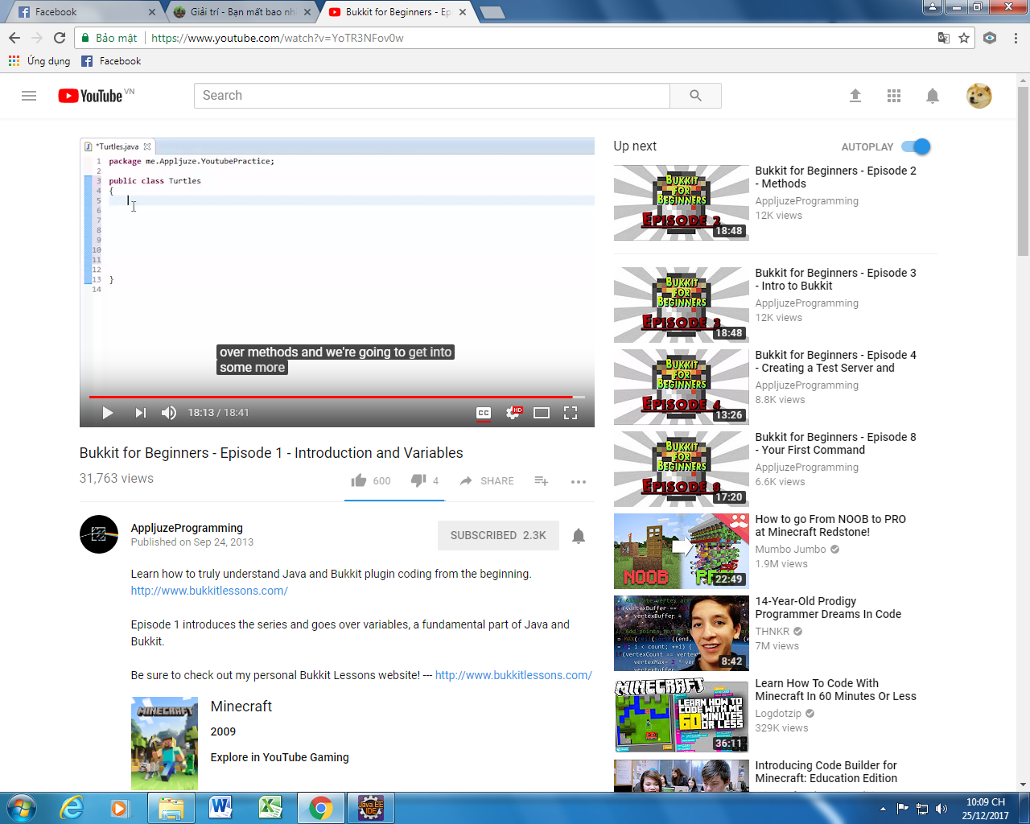Focus the YouTube search box

[x=432, y=96]
